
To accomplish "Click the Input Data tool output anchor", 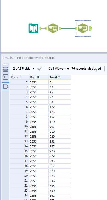I will 40,28.
